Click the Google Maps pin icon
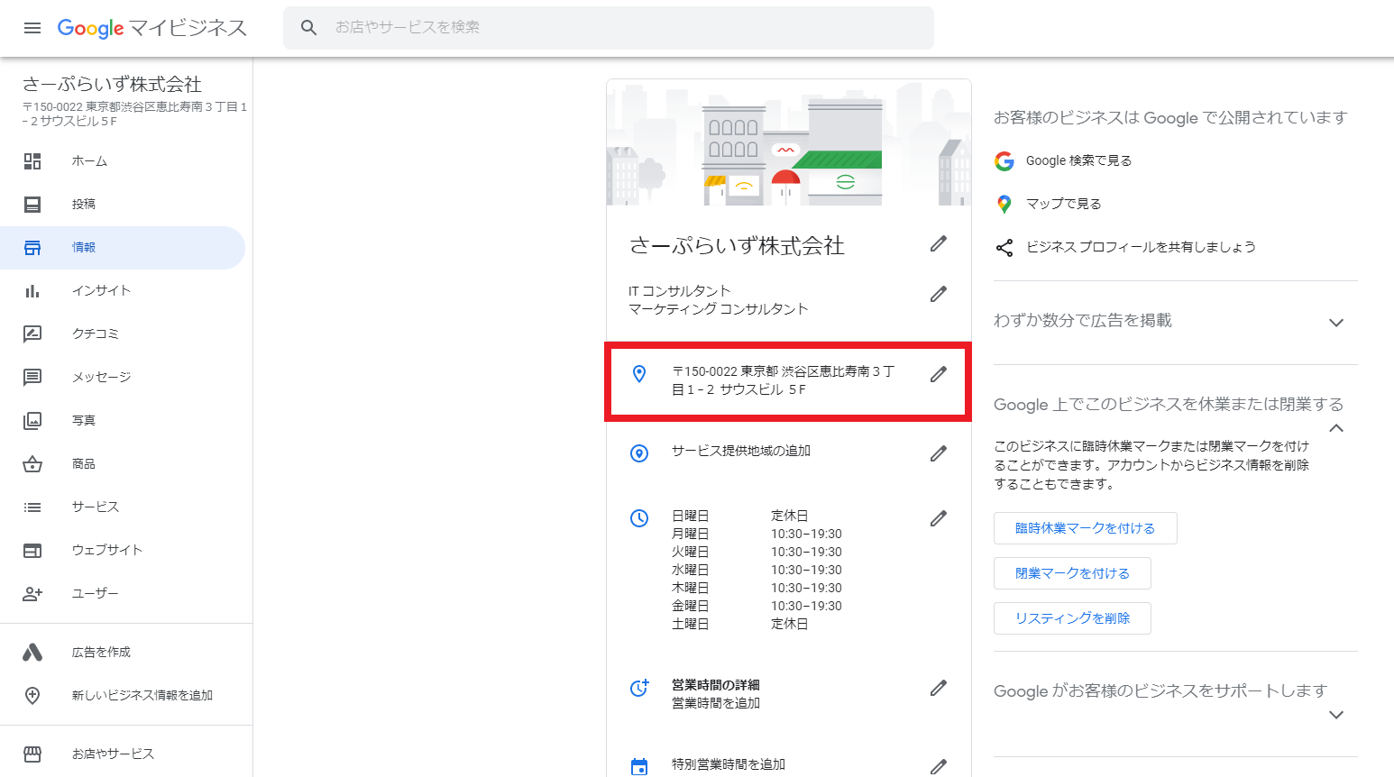 pos(1004,204)
